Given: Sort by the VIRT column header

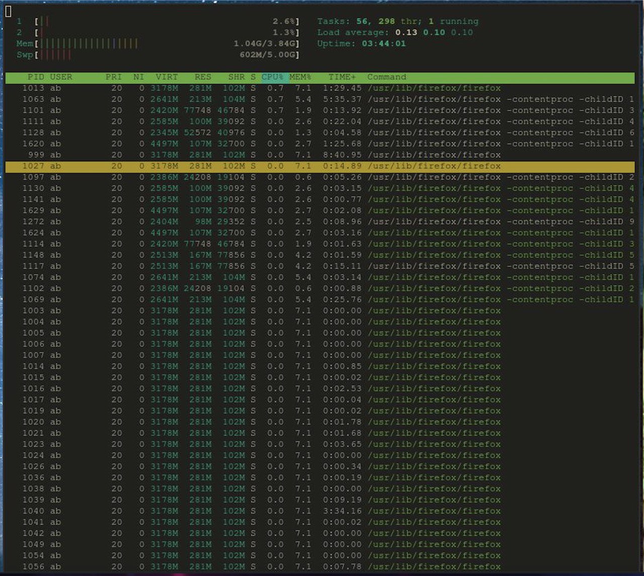Looking at the screenshot, I should click(x=167, y=77).
